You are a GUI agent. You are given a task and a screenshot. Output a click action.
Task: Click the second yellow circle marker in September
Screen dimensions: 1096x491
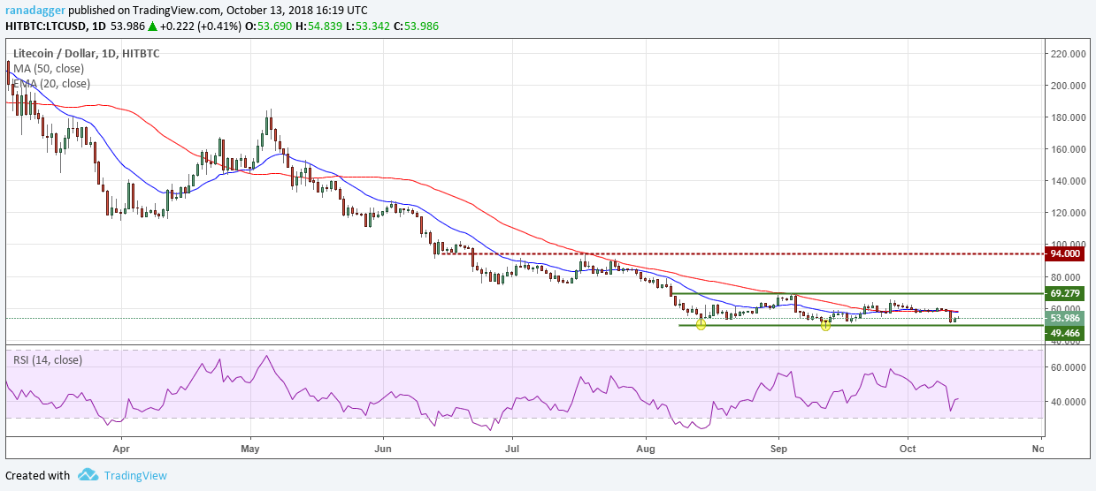(825, 324)
